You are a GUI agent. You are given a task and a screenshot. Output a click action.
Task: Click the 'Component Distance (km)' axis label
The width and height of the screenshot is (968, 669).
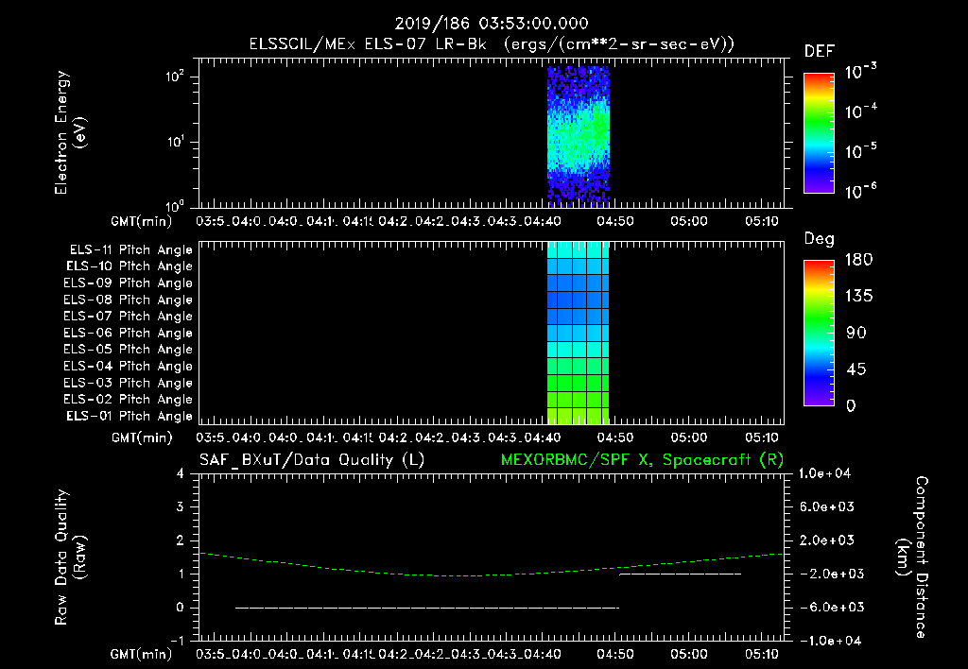pos(912,557)
